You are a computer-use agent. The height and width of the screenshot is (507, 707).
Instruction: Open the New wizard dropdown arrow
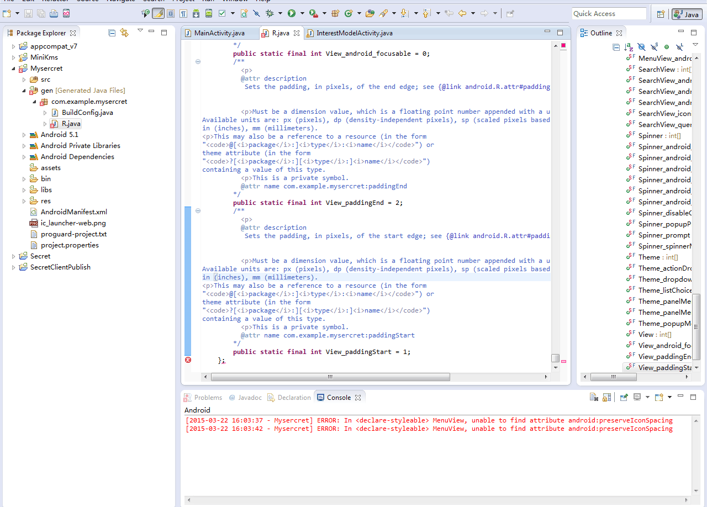coord(17,13)
